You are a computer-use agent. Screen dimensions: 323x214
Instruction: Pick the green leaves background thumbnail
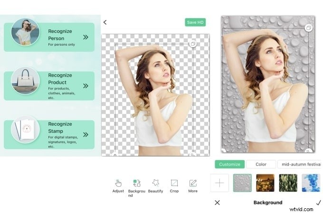pos(288,183)
